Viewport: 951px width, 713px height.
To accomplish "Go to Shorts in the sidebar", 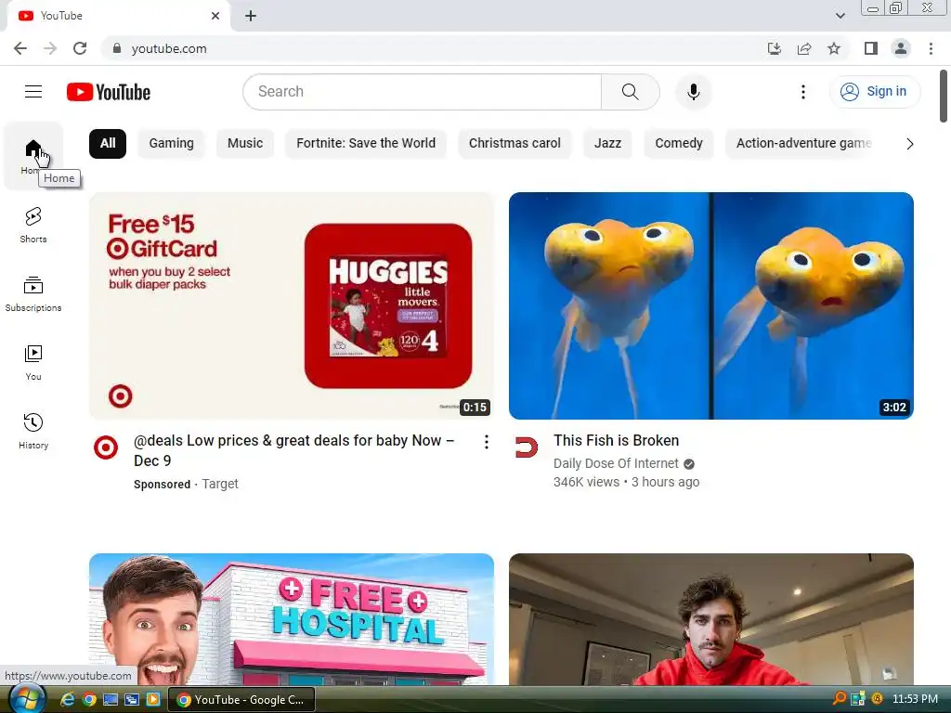I will (x=33, y=225).
